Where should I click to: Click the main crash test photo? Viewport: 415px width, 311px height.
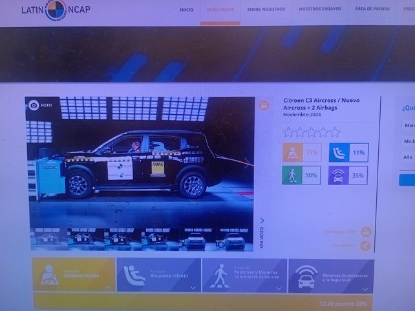pos(140,162)
